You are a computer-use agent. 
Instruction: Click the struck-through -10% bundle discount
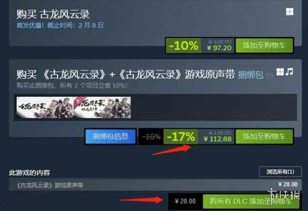point(151,137)
